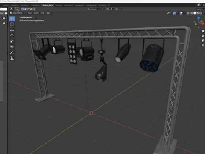Select the Transform tool

pyautogui.click(x=12, y=47)
